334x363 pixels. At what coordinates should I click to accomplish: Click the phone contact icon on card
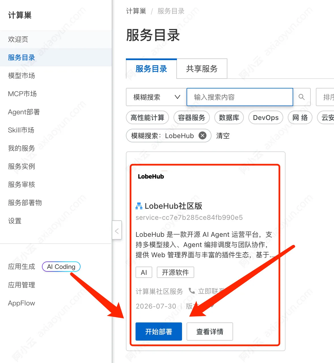click(192, 291)
